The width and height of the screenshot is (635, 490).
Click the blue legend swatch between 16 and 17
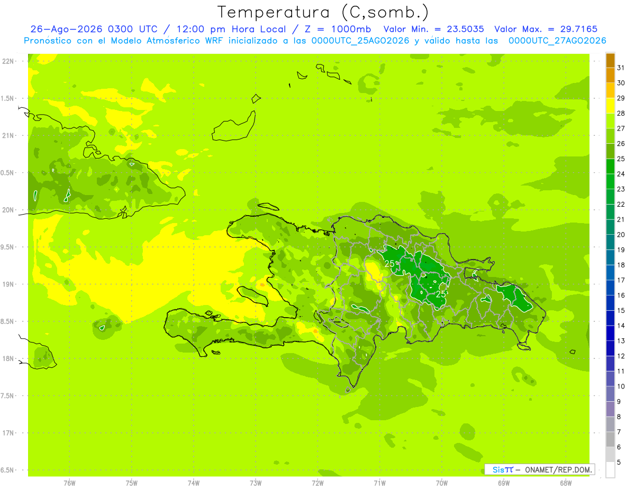[610, 288]
